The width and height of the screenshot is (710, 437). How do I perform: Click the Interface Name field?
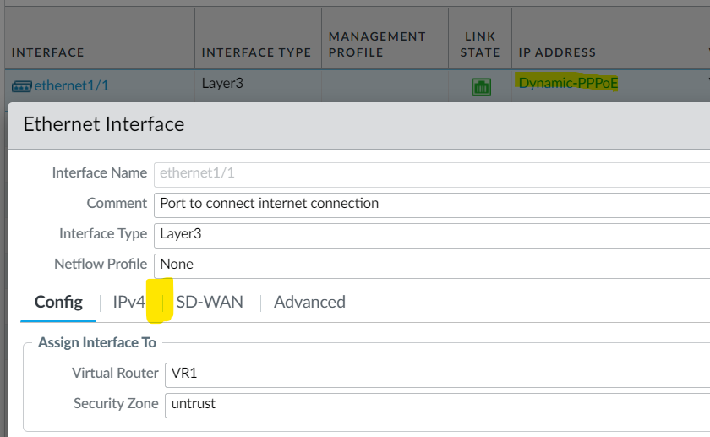coord(431,172)
